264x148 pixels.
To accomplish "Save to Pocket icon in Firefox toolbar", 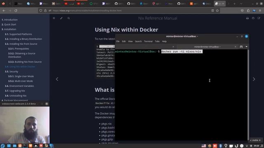I will click(242, 11).
